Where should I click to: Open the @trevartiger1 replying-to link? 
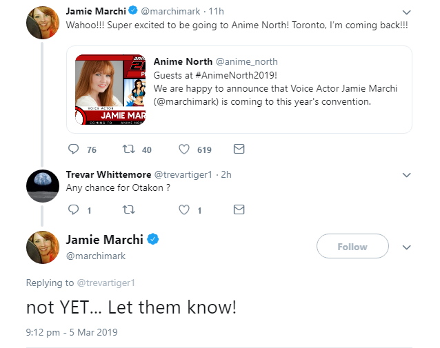[106, 283]
